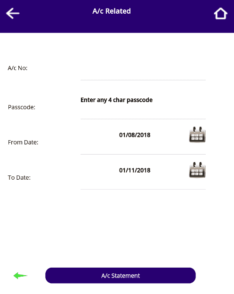Tap the underline below To Date field
234x294 pixels.
coord(143,190)
